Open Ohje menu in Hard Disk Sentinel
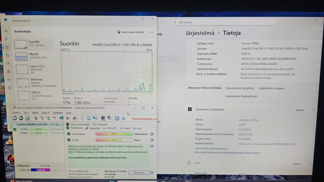Image resolution: width=324 pixels, height=182 pixels. (69, 113)
